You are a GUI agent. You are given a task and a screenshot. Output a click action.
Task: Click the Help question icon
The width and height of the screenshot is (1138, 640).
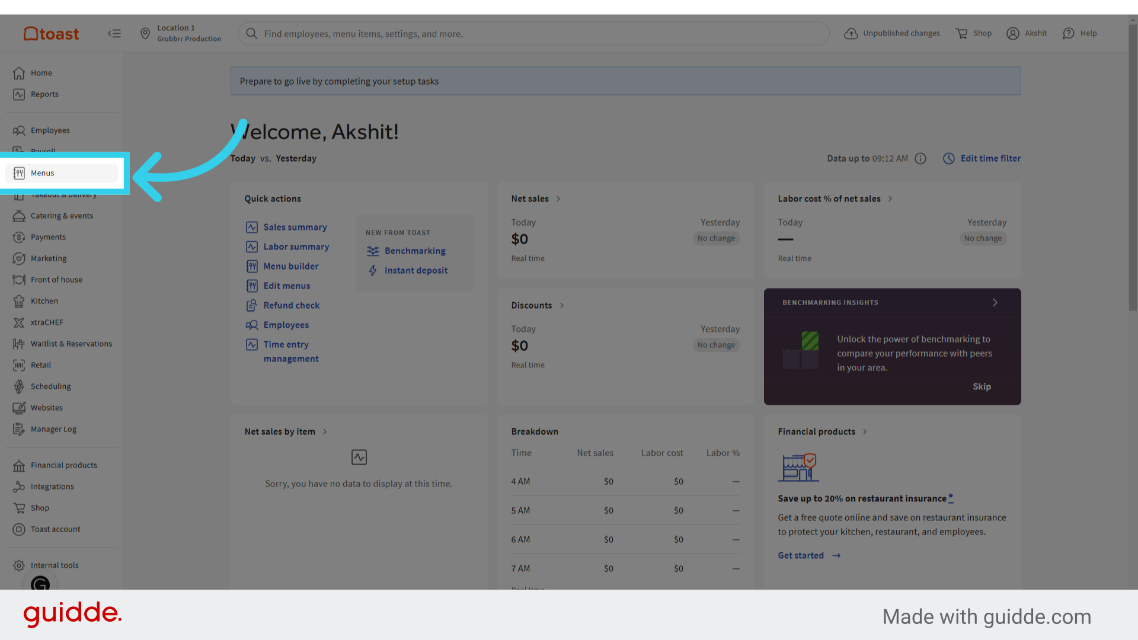click(1069, 34)
